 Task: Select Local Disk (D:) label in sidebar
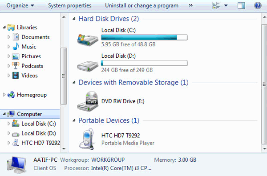39,133
